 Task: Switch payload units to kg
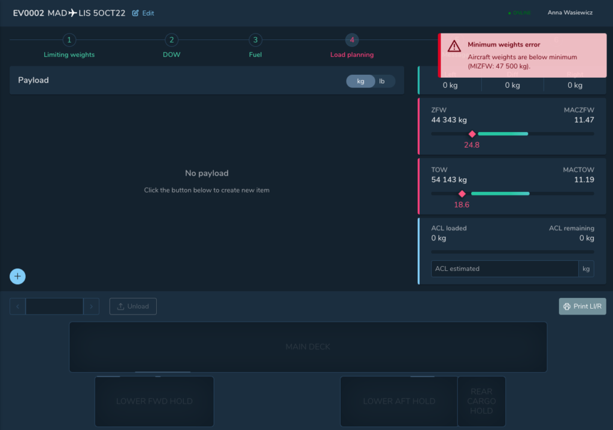click(x=360, y=81)
